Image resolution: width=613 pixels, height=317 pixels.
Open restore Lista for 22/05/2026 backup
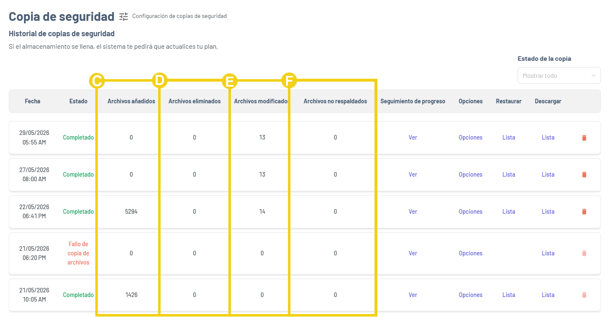(x=509, y=212)
